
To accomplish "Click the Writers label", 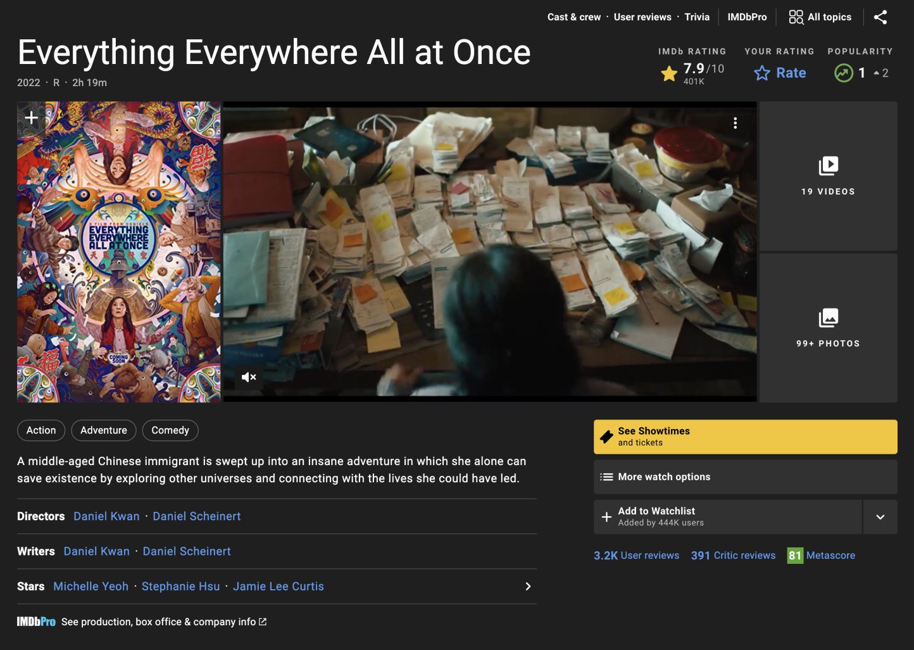I will pyautogui.click(x=35, y=551).
